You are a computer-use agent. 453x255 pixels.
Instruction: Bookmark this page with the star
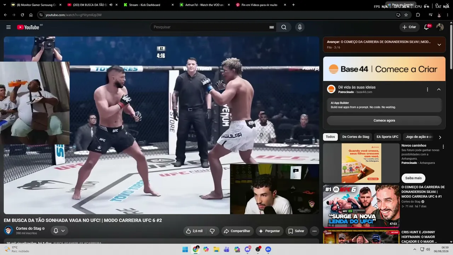point(406,15)
